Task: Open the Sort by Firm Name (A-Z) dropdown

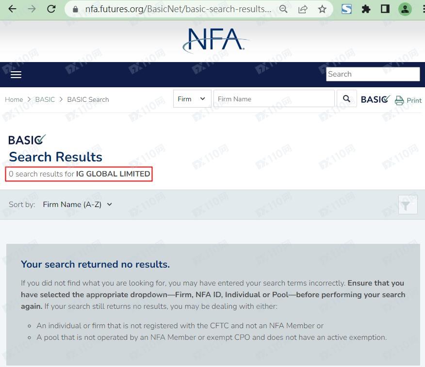Action: point(77,205)
